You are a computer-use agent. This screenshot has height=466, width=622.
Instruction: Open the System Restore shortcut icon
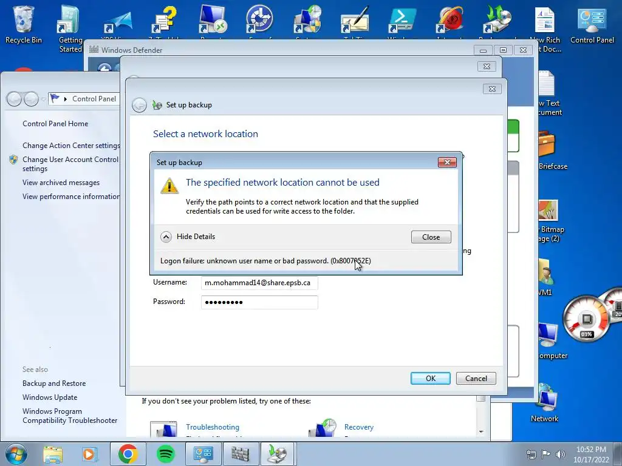click(307, 20)
